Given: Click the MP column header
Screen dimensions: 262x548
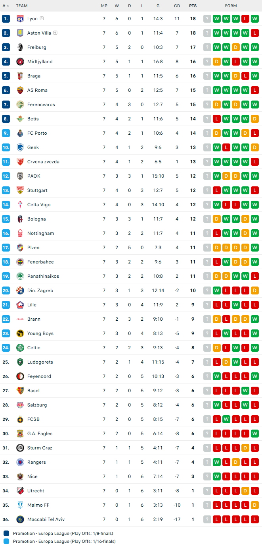Looking at the screenshot, I should tap(104, 6).
